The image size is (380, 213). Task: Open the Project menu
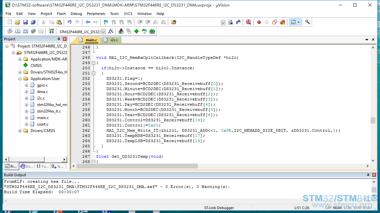click(46, 14)
